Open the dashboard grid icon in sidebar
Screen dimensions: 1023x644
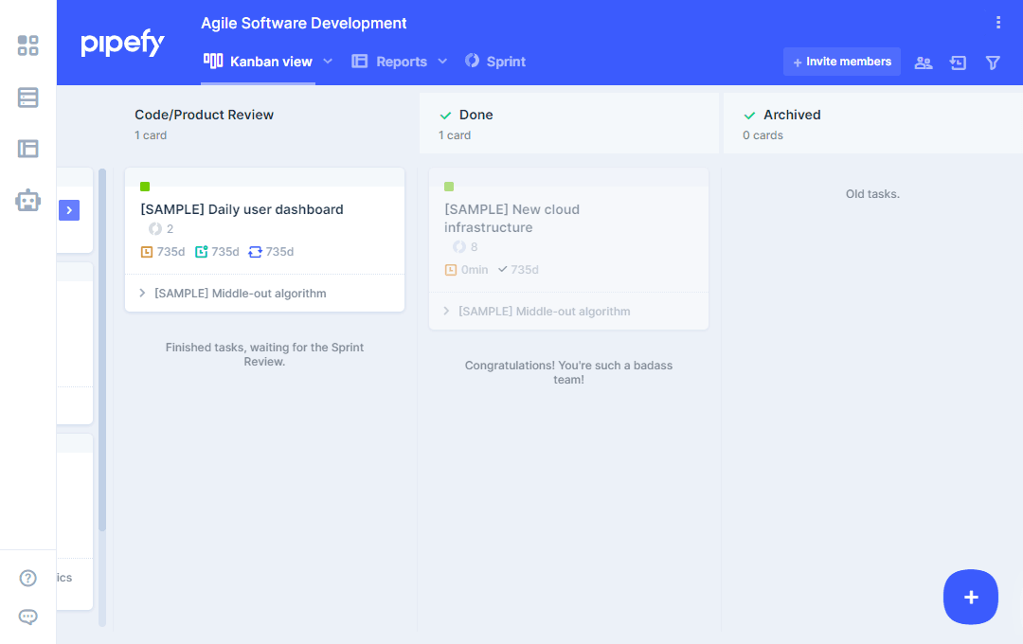28,45
